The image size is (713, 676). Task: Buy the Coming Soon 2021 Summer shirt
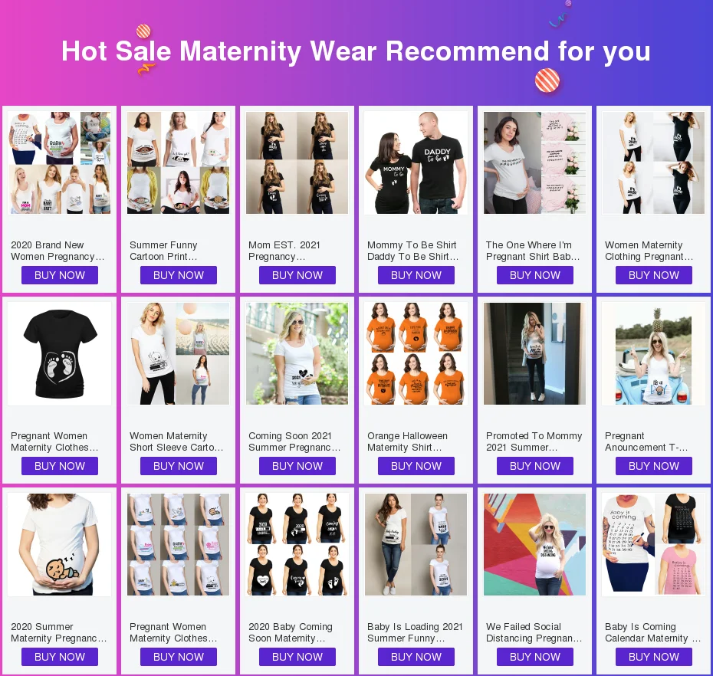coord(297,466)
